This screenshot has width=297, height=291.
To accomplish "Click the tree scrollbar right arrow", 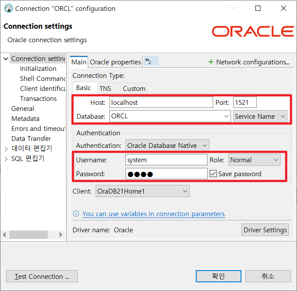I will 60,234.
